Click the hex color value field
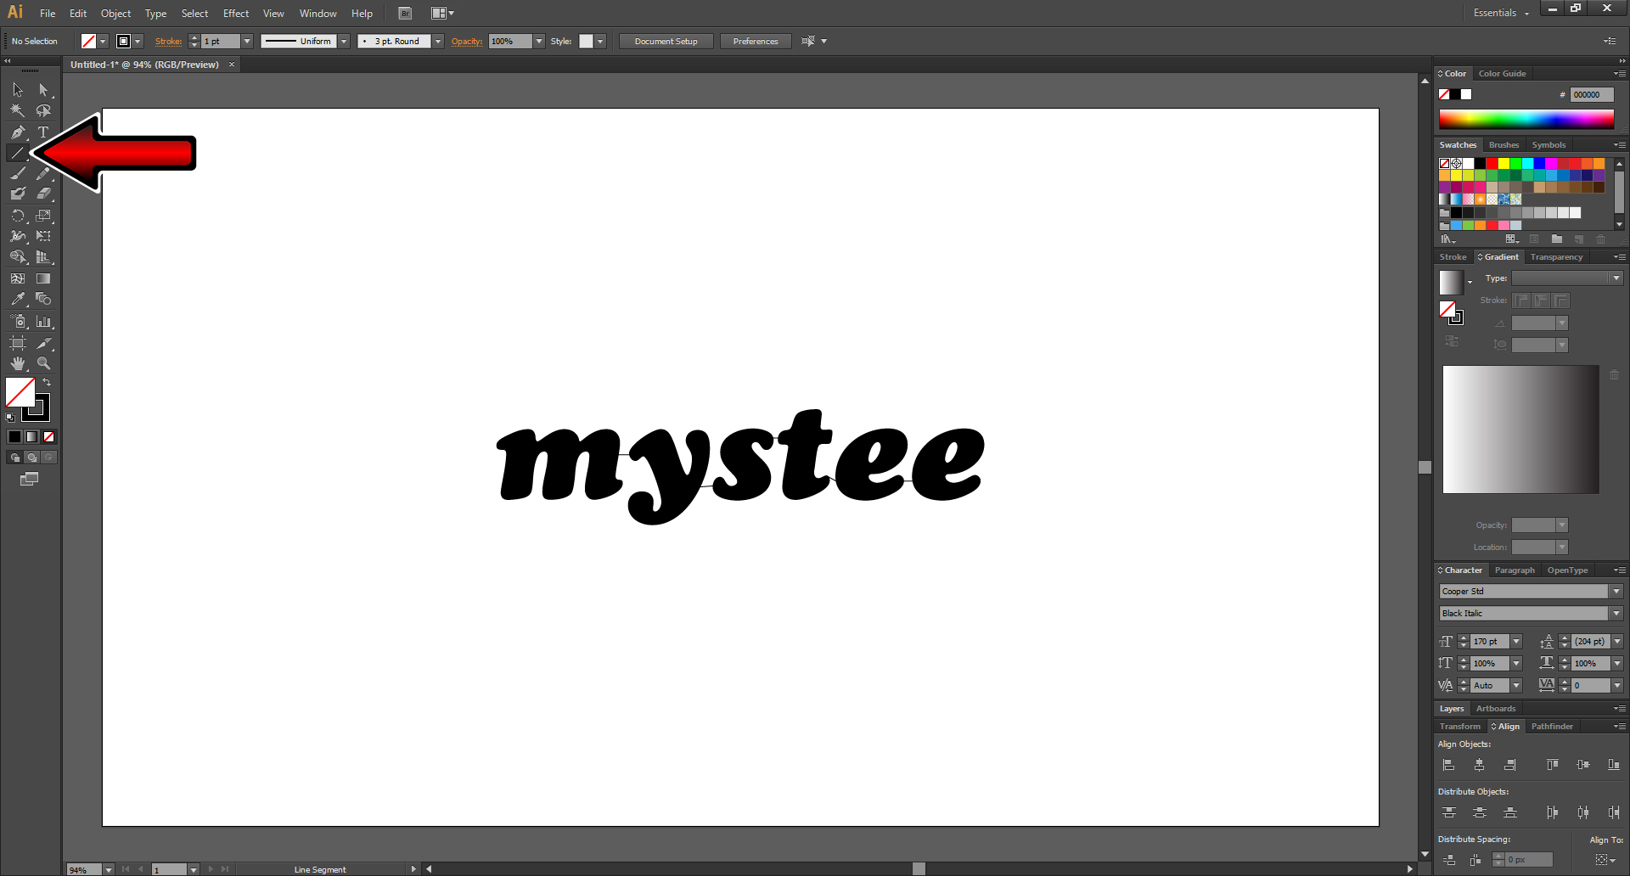1630x876 pixels. pos(1592,95)
